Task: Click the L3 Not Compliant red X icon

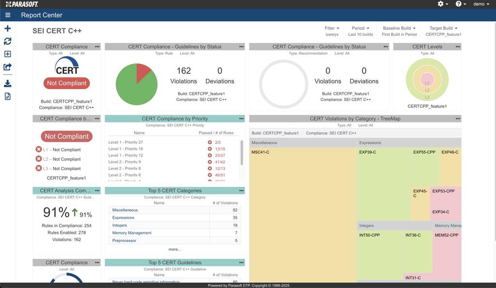Action: click(39, 168)
